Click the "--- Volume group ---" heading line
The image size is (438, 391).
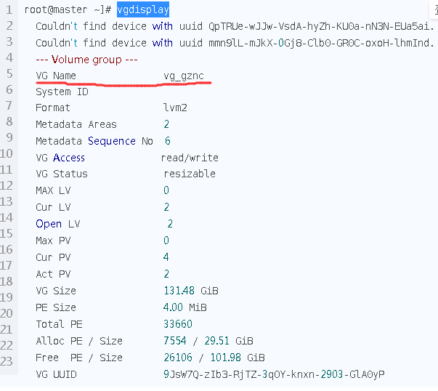point(86,60)
